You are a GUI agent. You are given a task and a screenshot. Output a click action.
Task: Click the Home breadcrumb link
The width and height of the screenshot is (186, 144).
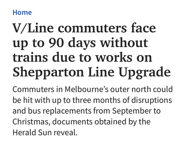click(x=22, y=12)
